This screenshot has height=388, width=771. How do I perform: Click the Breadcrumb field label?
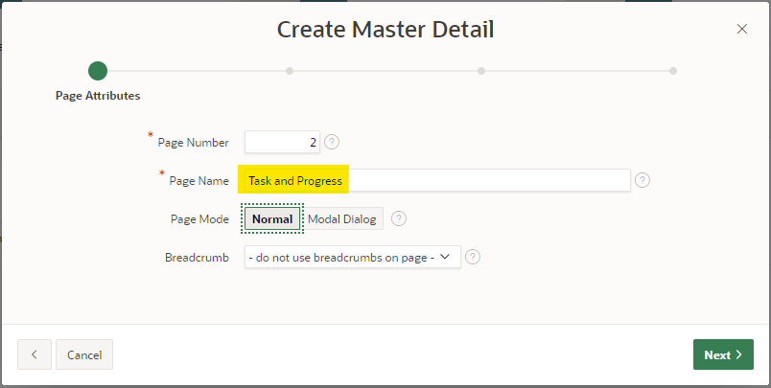pos(197,257)
